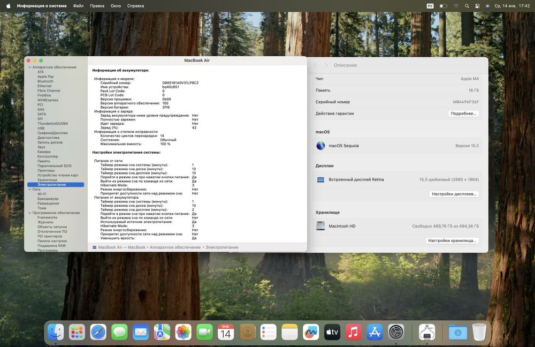This screenshot has width=535, height=347.
Task: Go back in the Описание window
Action: pyautogui.click(x=315, y=65)
